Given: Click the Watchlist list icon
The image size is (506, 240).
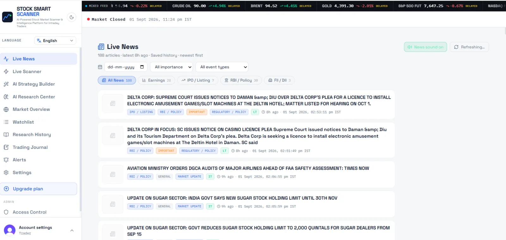Looking at the screenshot, I should pos(6,122).
